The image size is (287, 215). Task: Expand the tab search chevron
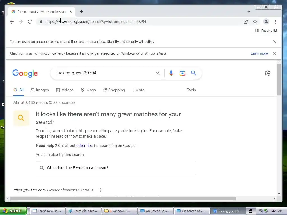(249, 12)
